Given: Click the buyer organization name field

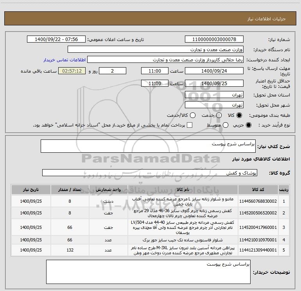Looking at the screenshot, I should coord(156,49).
